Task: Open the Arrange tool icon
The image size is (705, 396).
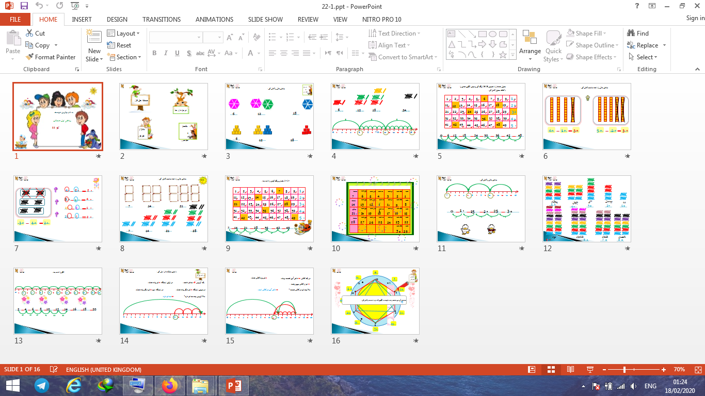Action: 530,38
